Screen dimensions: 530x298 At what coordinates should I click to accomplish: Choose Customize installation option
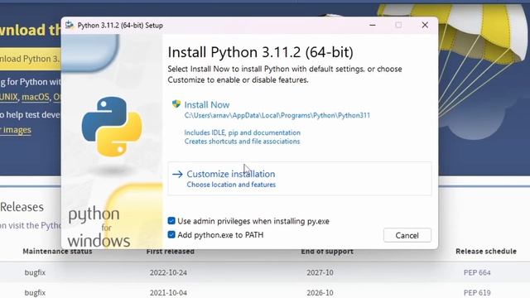point(300,179)
